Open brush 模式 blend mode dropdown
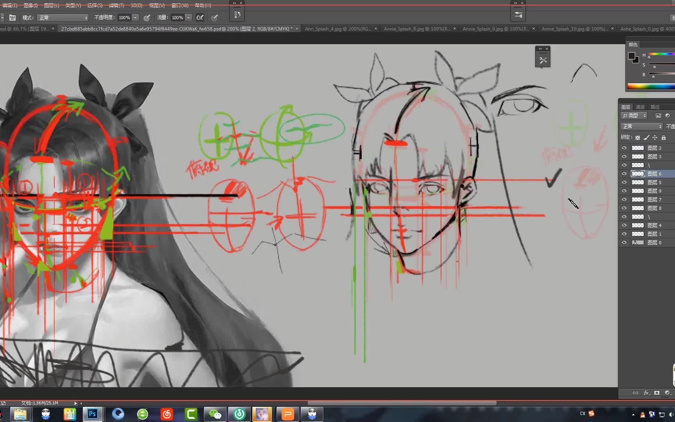 pyautogui.click(x=63, y=18)
